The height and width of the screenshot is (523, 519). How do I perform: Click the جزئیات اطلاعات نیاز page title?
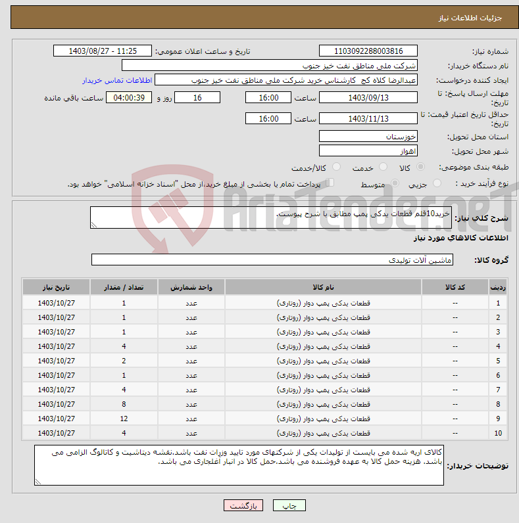click(x=470, y=18)
